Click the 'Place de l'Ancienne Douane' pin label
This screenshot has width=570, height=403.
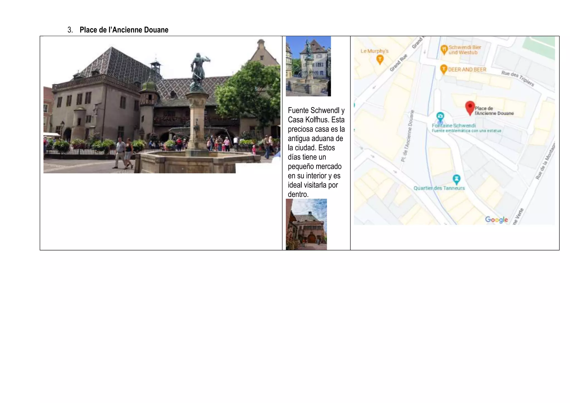click(494, 111)
